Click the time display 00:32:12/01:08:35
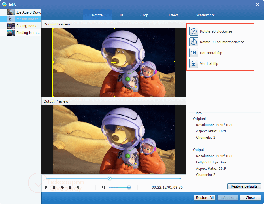This screenshot has width=264, height=204. [x=167, y=188]
